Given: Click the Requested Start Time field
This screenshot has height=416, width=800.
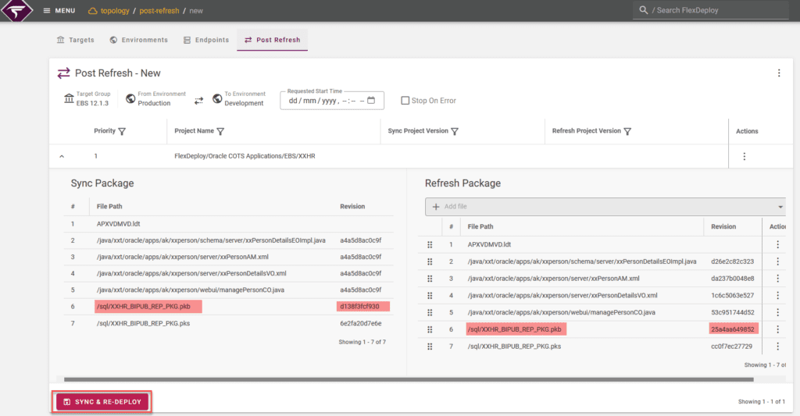Looking at the screenshot, I should 331,101.
